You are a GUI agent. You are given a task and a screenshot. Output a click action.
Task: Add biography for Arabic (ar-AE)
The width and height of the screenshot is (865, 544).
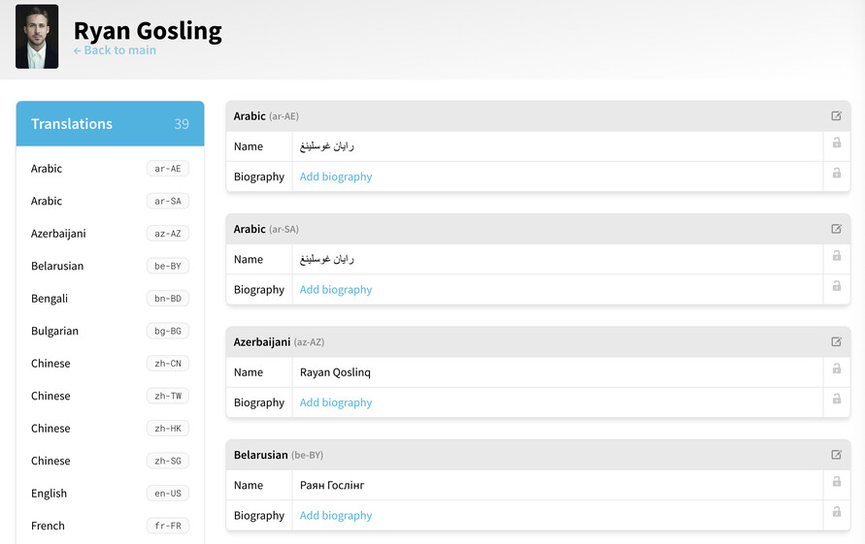(x=335, y=176)
